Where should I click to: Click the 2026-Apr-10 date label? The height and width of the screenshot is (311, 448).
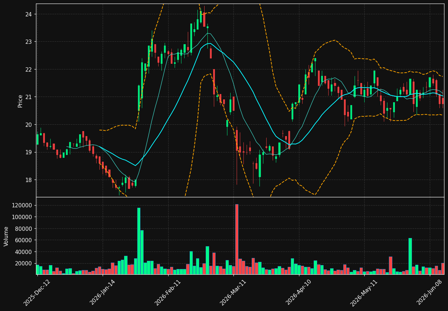point(299,293)
